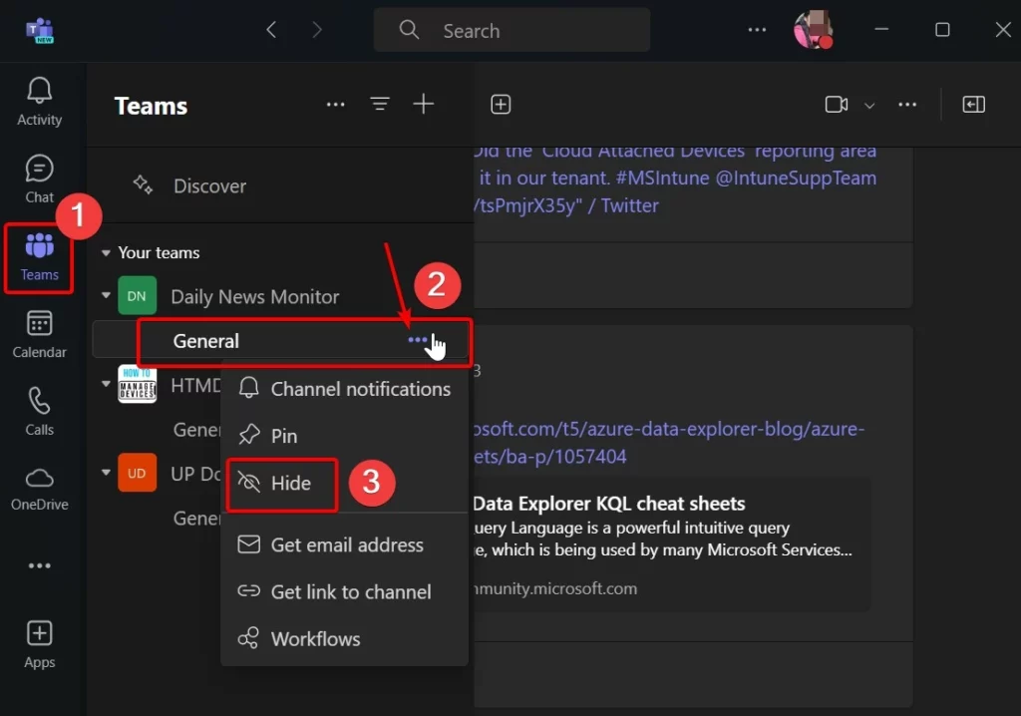The height and width of the screenshot is (716, 1021).
Task: Expand the Meet now dropdown arrow
Action: coord(869,105)
